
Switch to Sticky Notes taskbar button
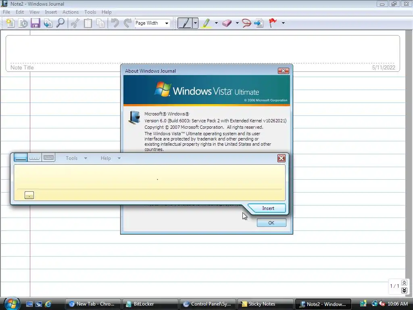pos(265,304)
